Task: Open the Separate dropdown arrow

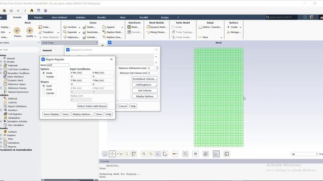Action: pyautogui.click(x=79, y=32)
